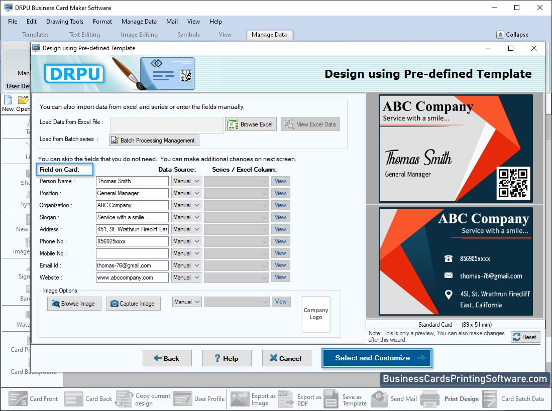Viewport: 552px width, 411px height.
Task: Click Browse Image button
Action: (x=74, y=304)
